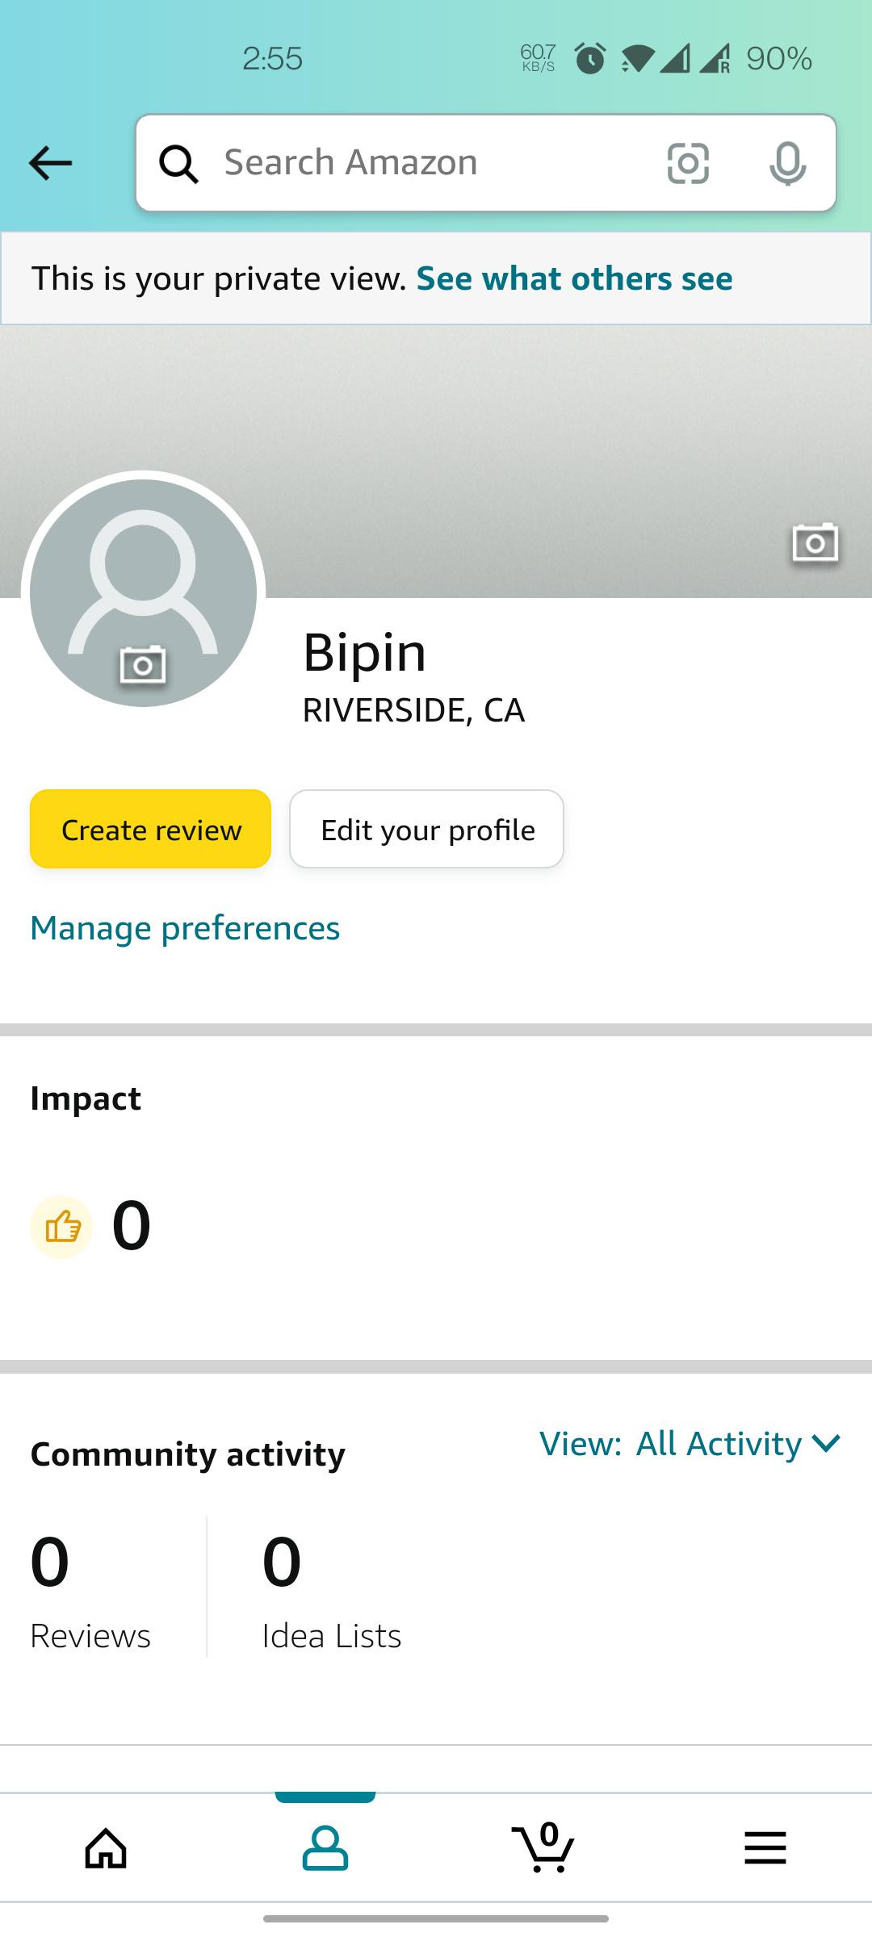Focus the Search Amazon input field
Viewport: 872px width, 1937px height.
point(436,163)
